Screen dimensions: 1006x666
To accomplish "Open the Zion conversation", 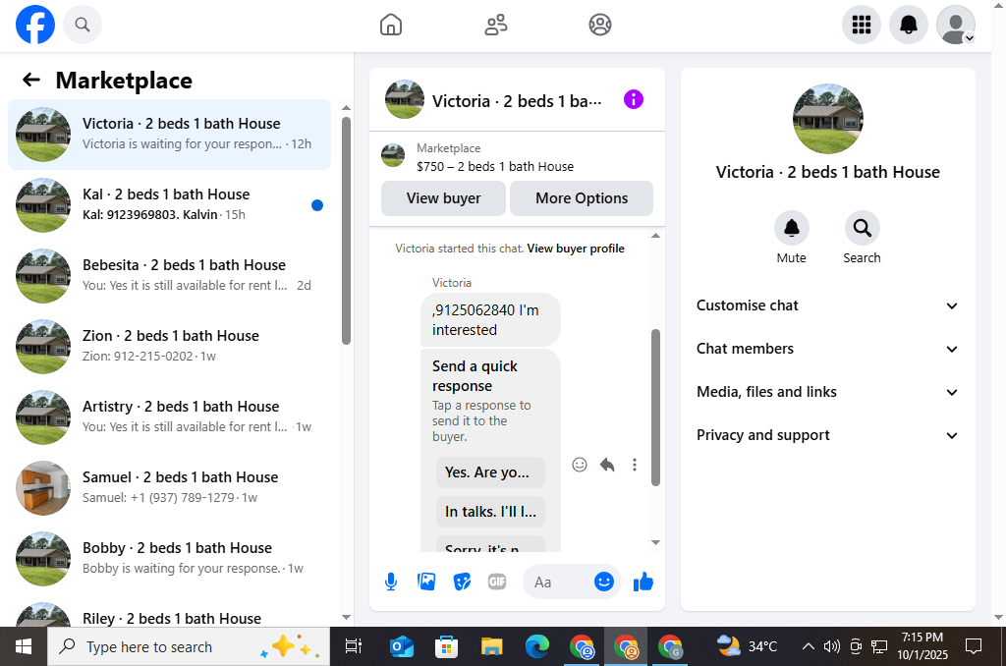I will (169, 347).
